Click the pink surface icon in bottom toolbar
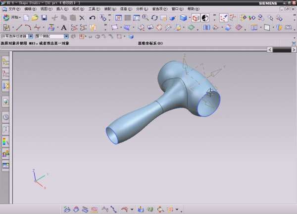The height and width of the screenshot is (214, 297). tap(94, 210)
